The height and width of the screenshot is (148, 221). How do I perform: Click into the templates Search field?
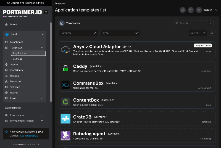[x=194, y=23]
